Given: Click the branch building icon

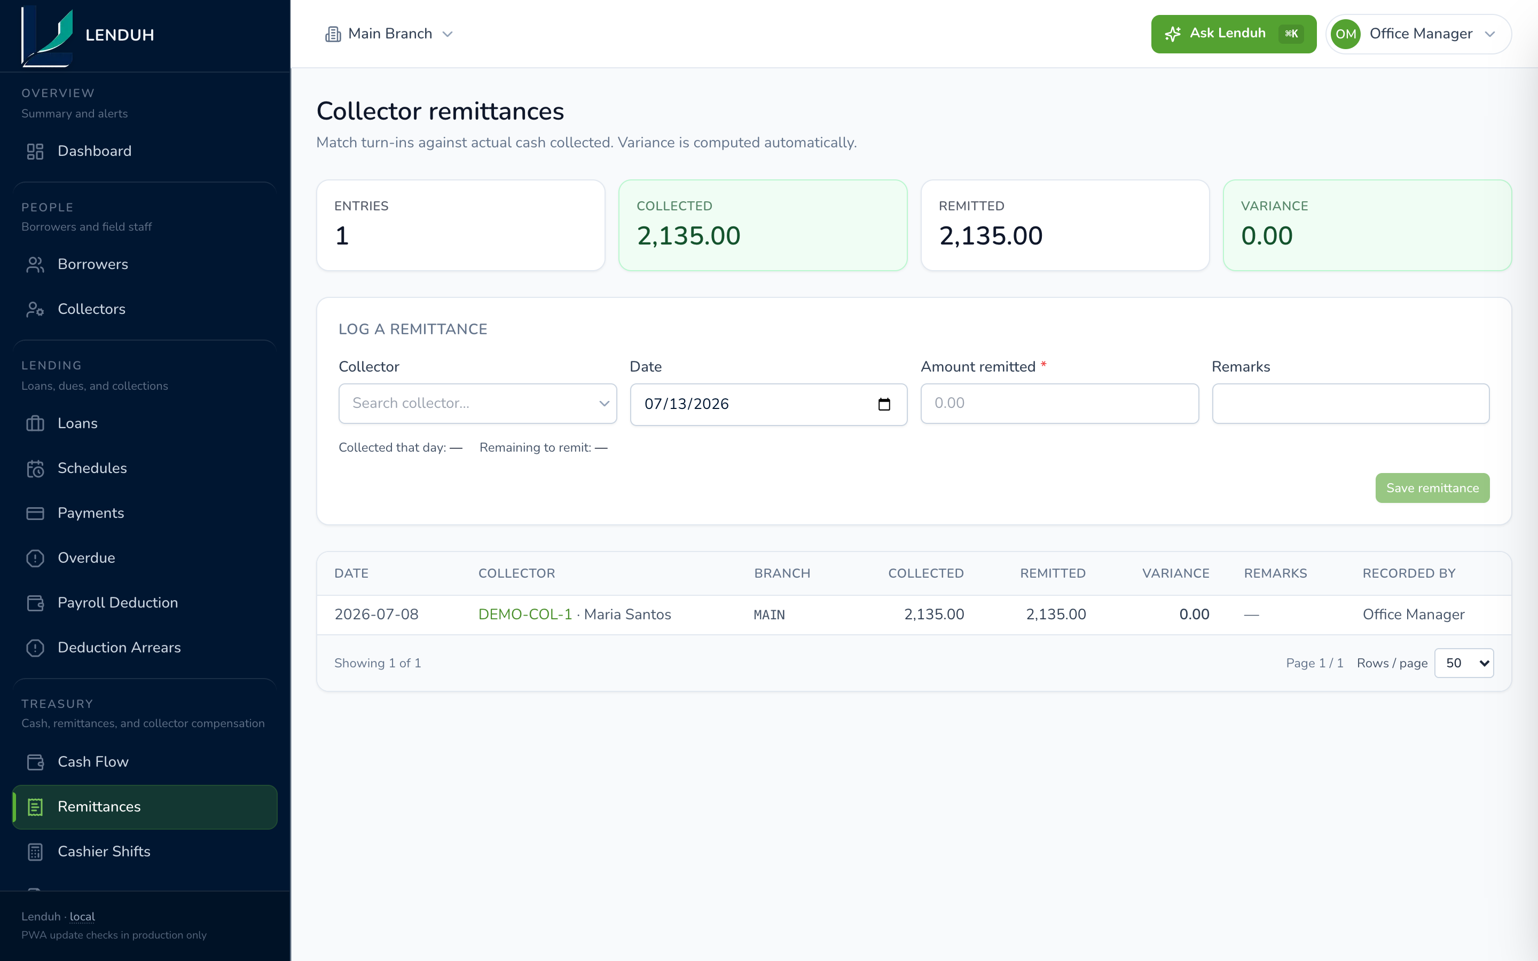Looking at the screenshot, I should 333,34.
